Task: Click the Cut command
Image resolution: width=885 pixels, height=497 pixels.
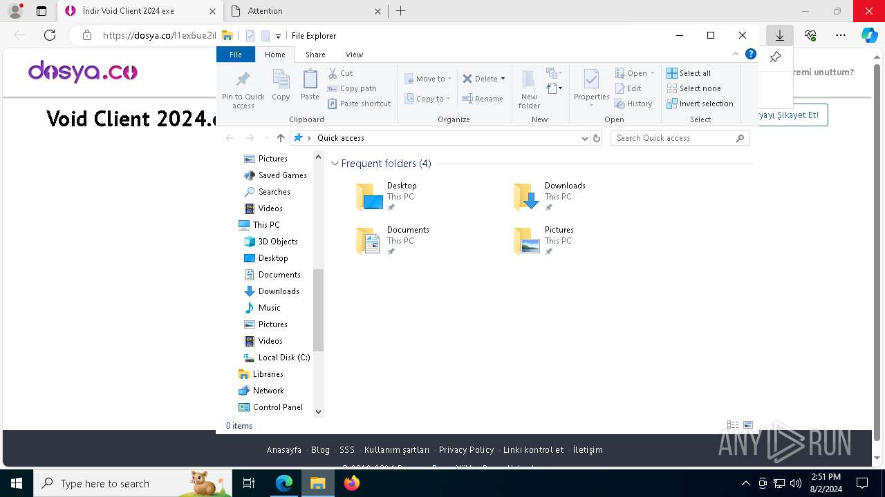Action: tap(340, 73)
